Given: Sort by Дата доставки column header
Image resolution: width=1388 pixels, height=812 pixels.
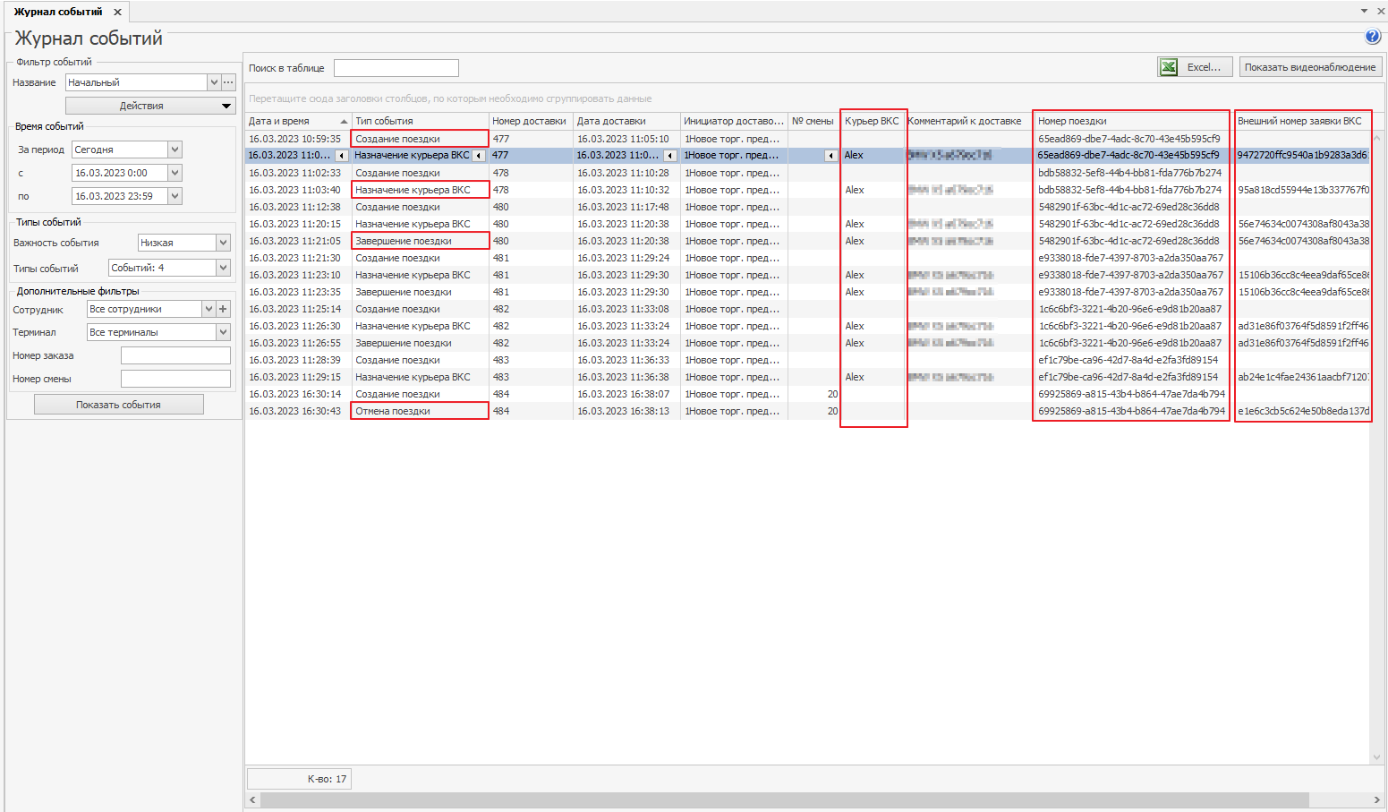Looking at the screenshot, I should [626, 121].
